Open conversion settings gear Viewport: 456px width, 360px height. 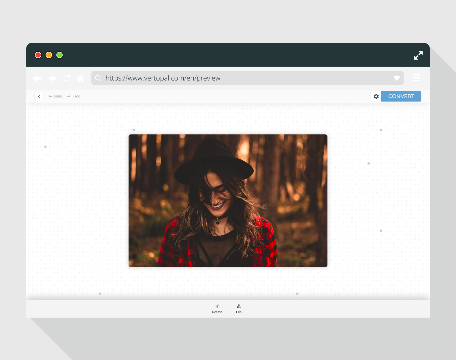[x=376, y=96]
